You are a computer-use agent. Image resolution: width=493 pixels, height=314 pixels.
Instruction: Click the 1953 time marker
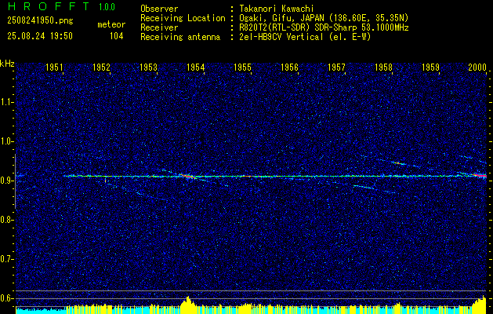point(148,67)
